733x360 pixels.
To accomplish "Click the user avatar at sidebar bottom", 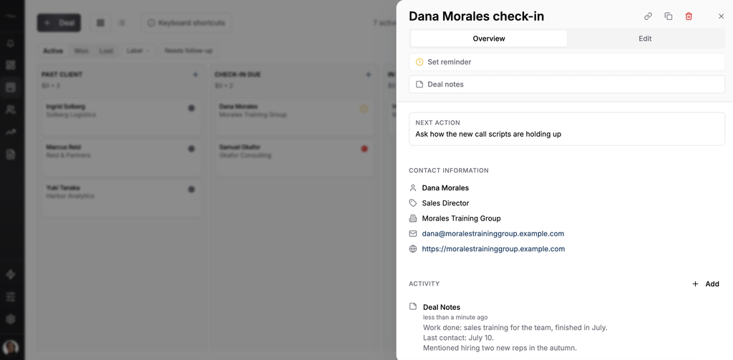I will [10, 347].
